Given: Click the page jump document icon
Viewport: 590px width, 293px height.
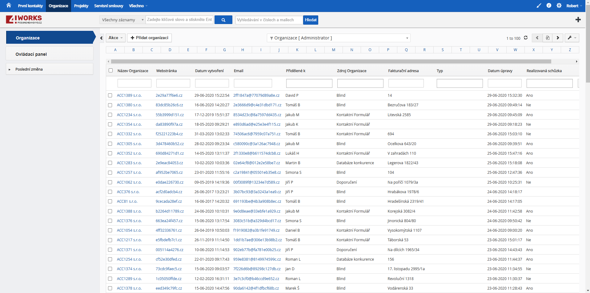Looking at the screenshot, I should (x=548, y=38).
